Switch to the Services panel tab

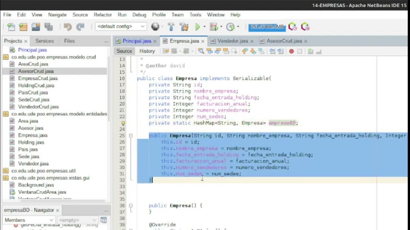(45, 41)
